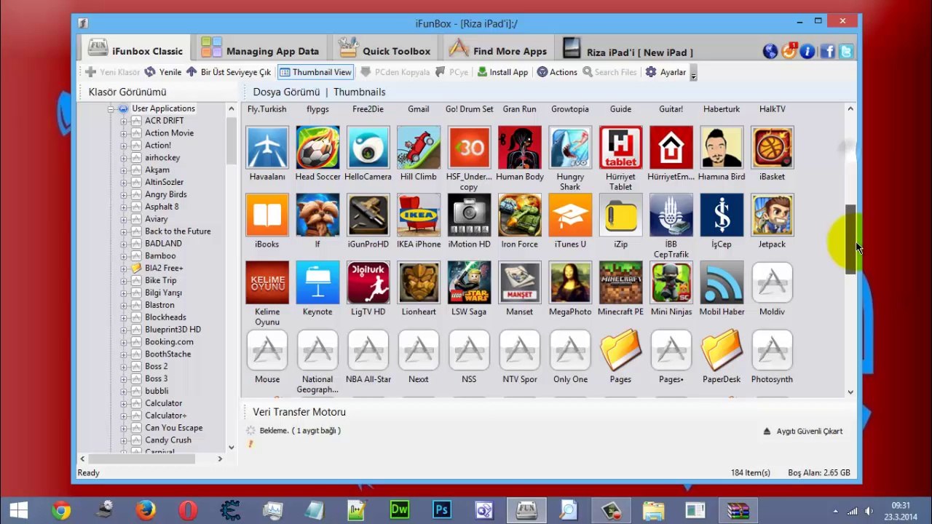Select the Head Soccer app icon
Viewport: 932px width, 524px height.
pos(317,148)
